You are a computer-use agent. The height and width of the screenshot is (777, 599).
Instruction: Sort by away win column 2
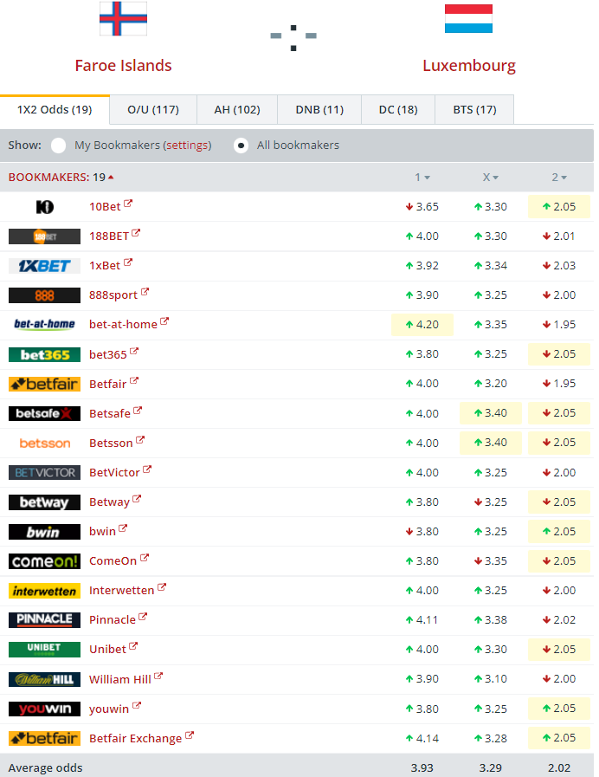click(x=559, y=178)
